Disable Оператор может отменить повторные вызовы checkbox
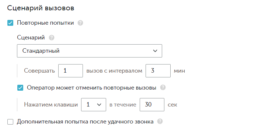 point(20,88)
